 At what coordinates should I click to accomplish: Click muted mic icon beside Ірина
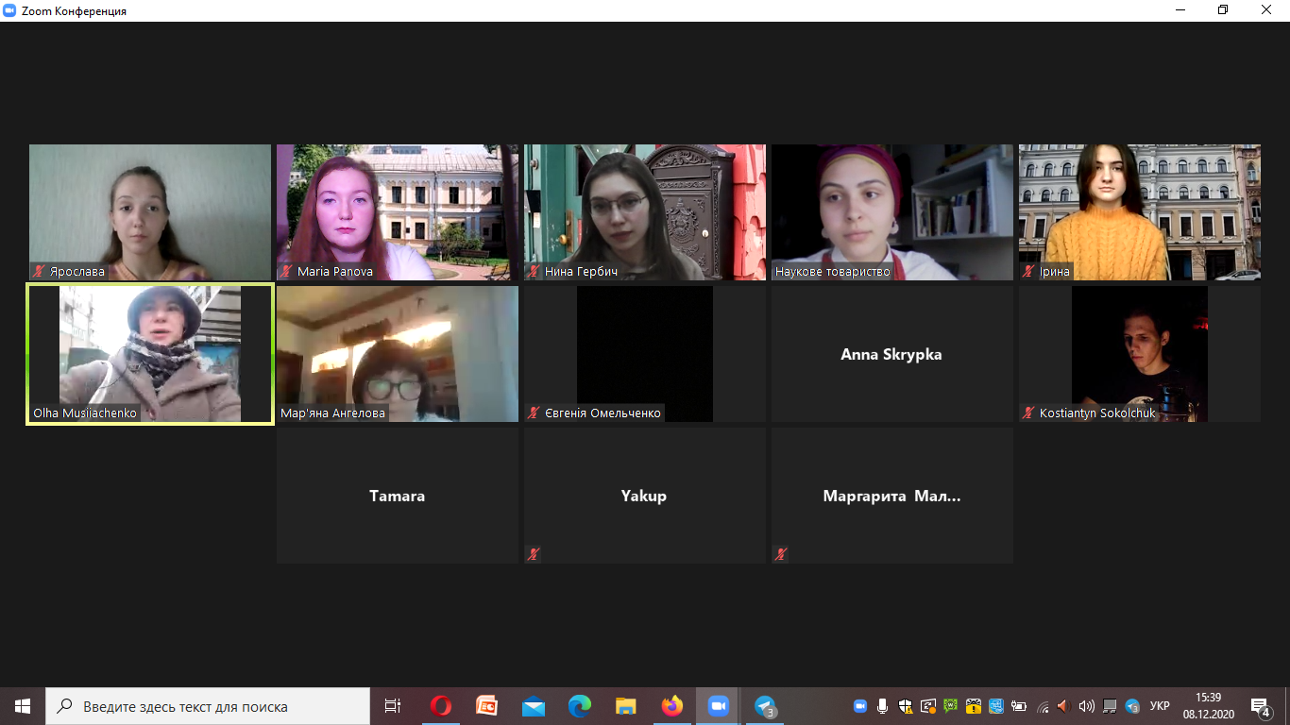click(1029, 272)
